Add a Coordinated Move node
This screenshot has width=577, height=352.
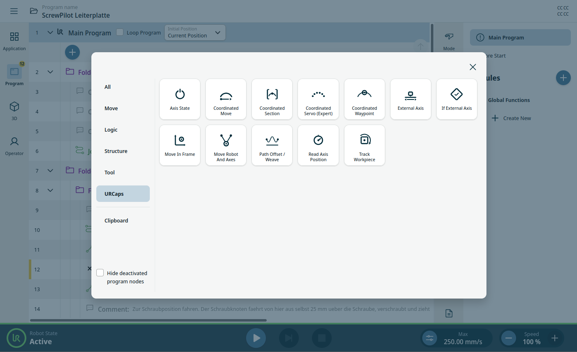pos(226,99)
